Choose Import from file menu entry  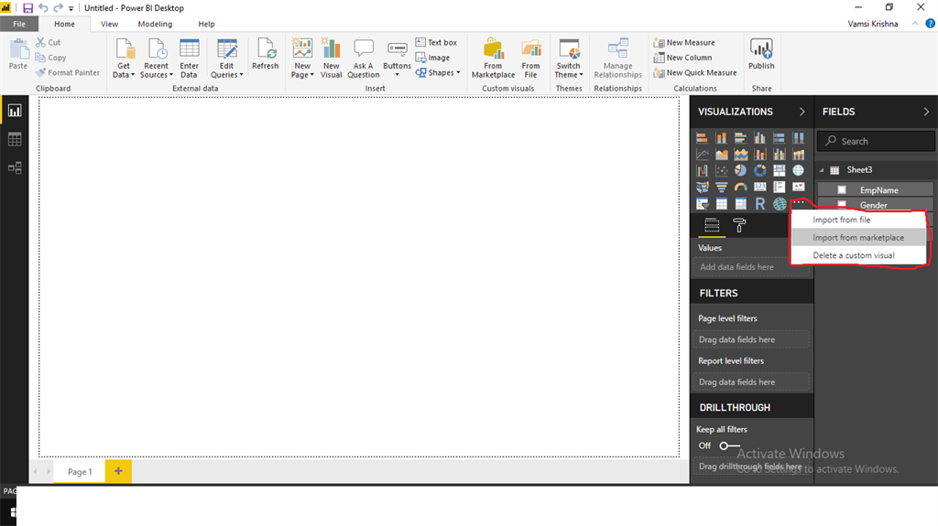[858, 220]
